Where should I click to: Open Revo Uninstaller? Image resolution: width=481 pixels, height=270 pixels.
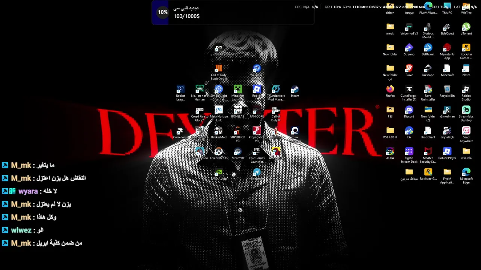428,93
